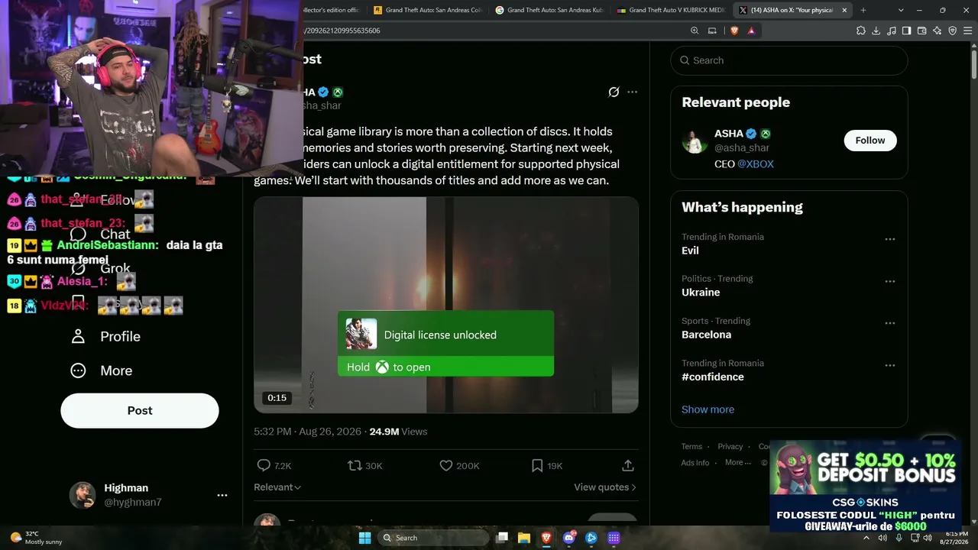978x550 pixels.
Task: Open the three-dot menu on the ASHA post
Action: (632, 92)
